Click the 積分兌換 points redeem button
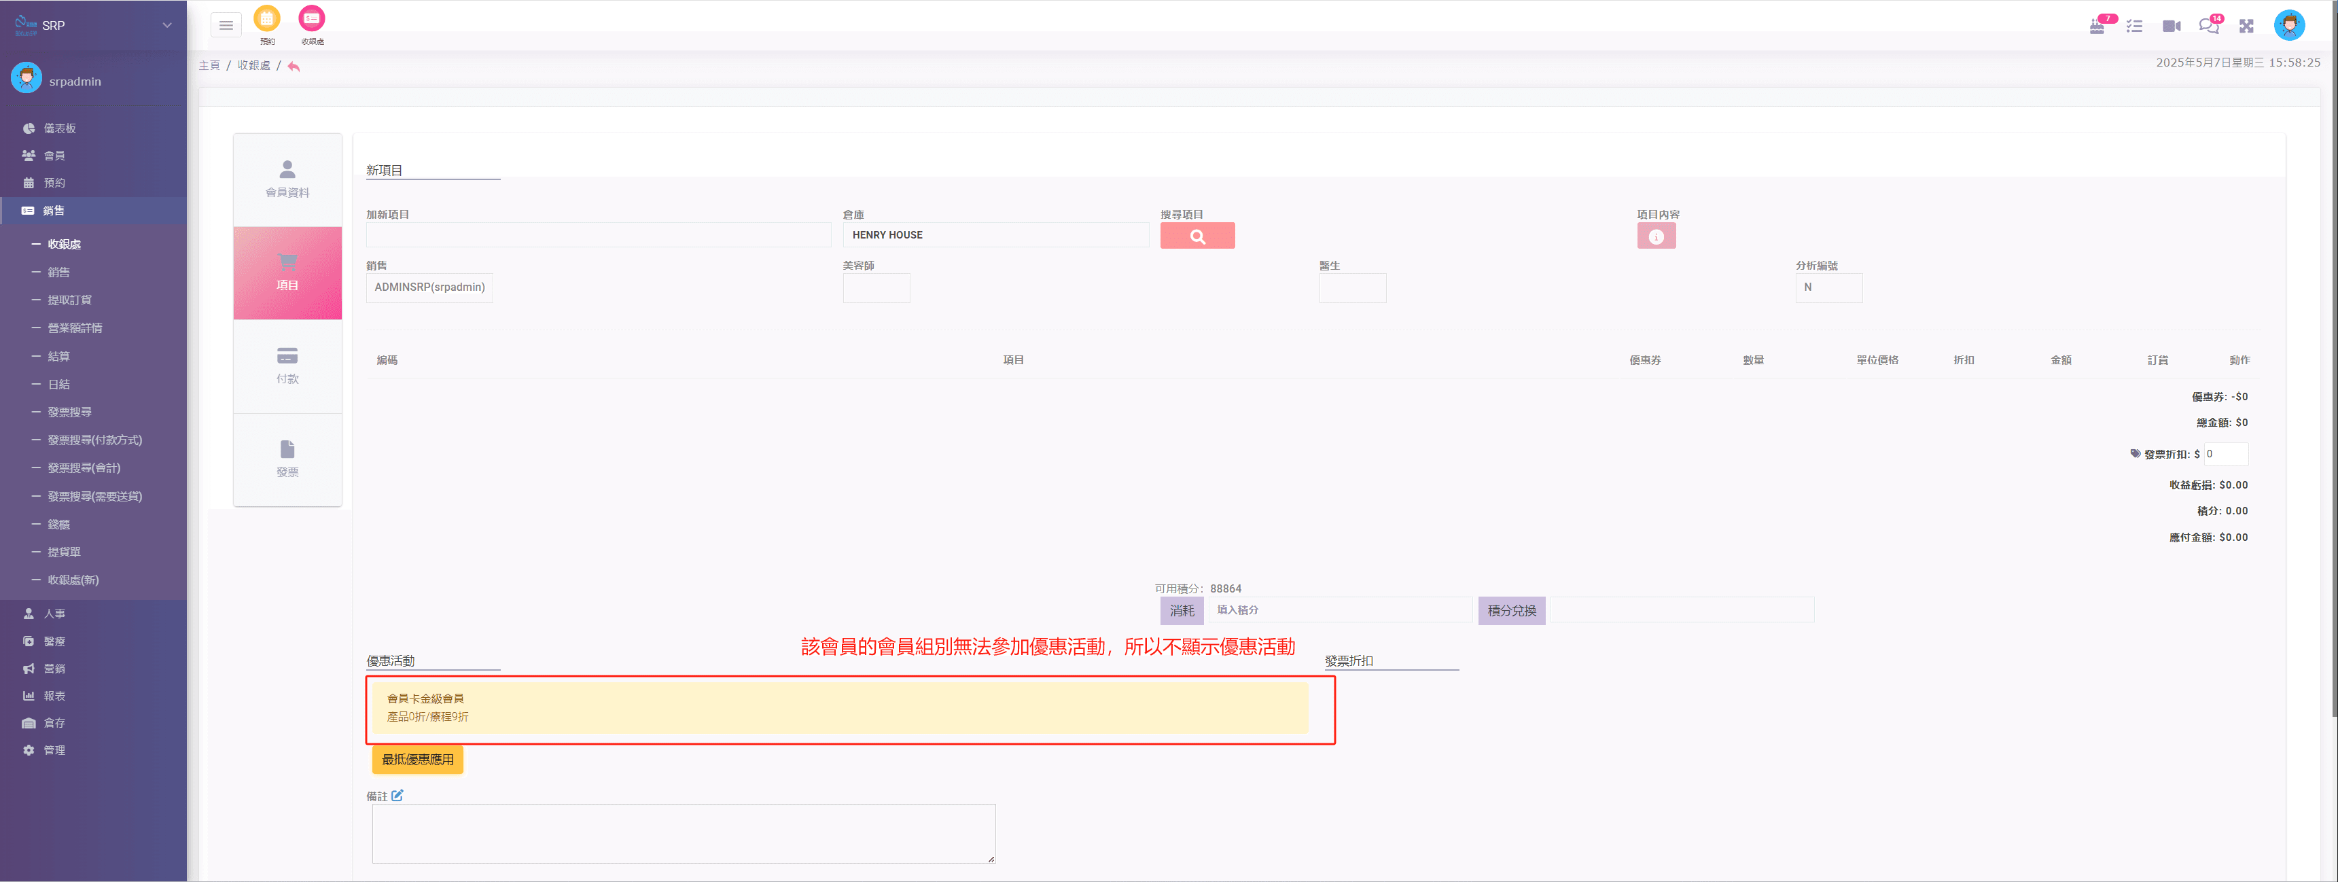The image size is (2338, 882). pyautogui.click(x=1511, y=611)
